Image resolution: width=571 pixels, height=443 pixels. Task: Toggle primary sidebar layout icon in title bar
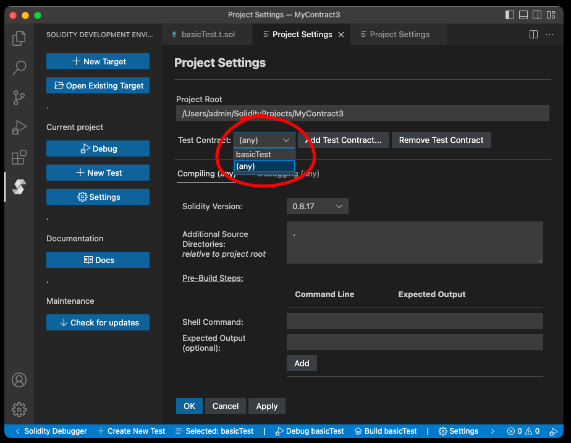point(510,15)
